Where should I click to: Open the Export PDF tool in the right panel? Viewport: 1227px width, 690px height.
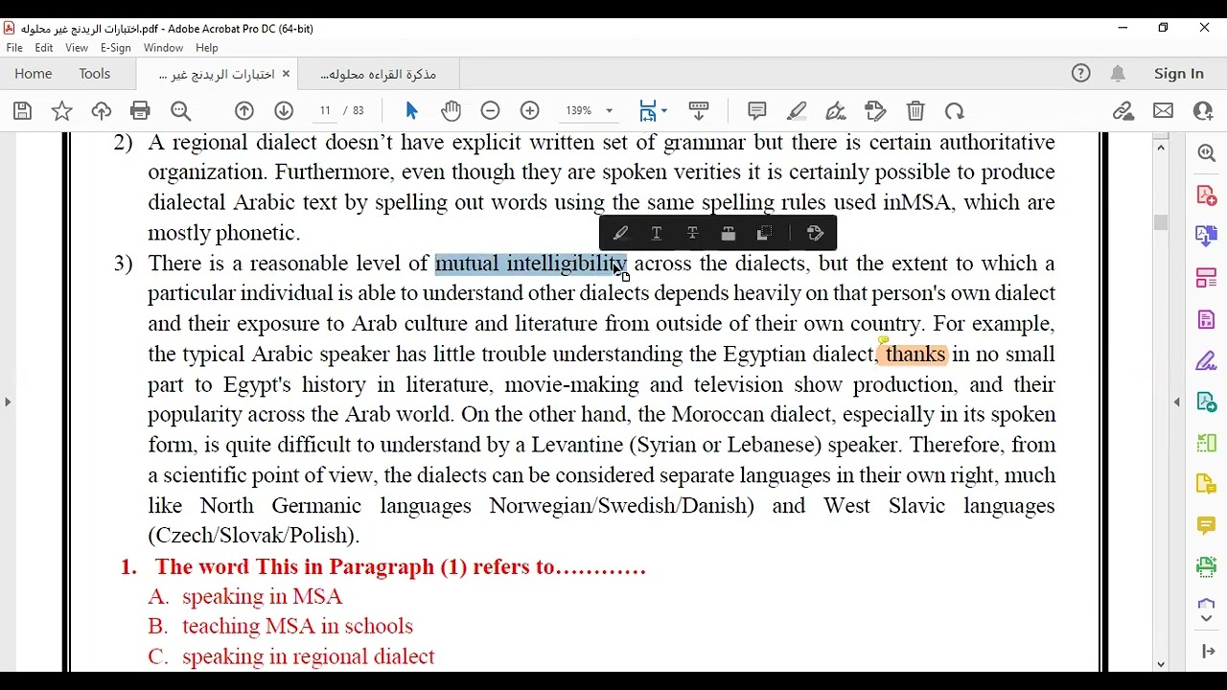[1206, 236]
